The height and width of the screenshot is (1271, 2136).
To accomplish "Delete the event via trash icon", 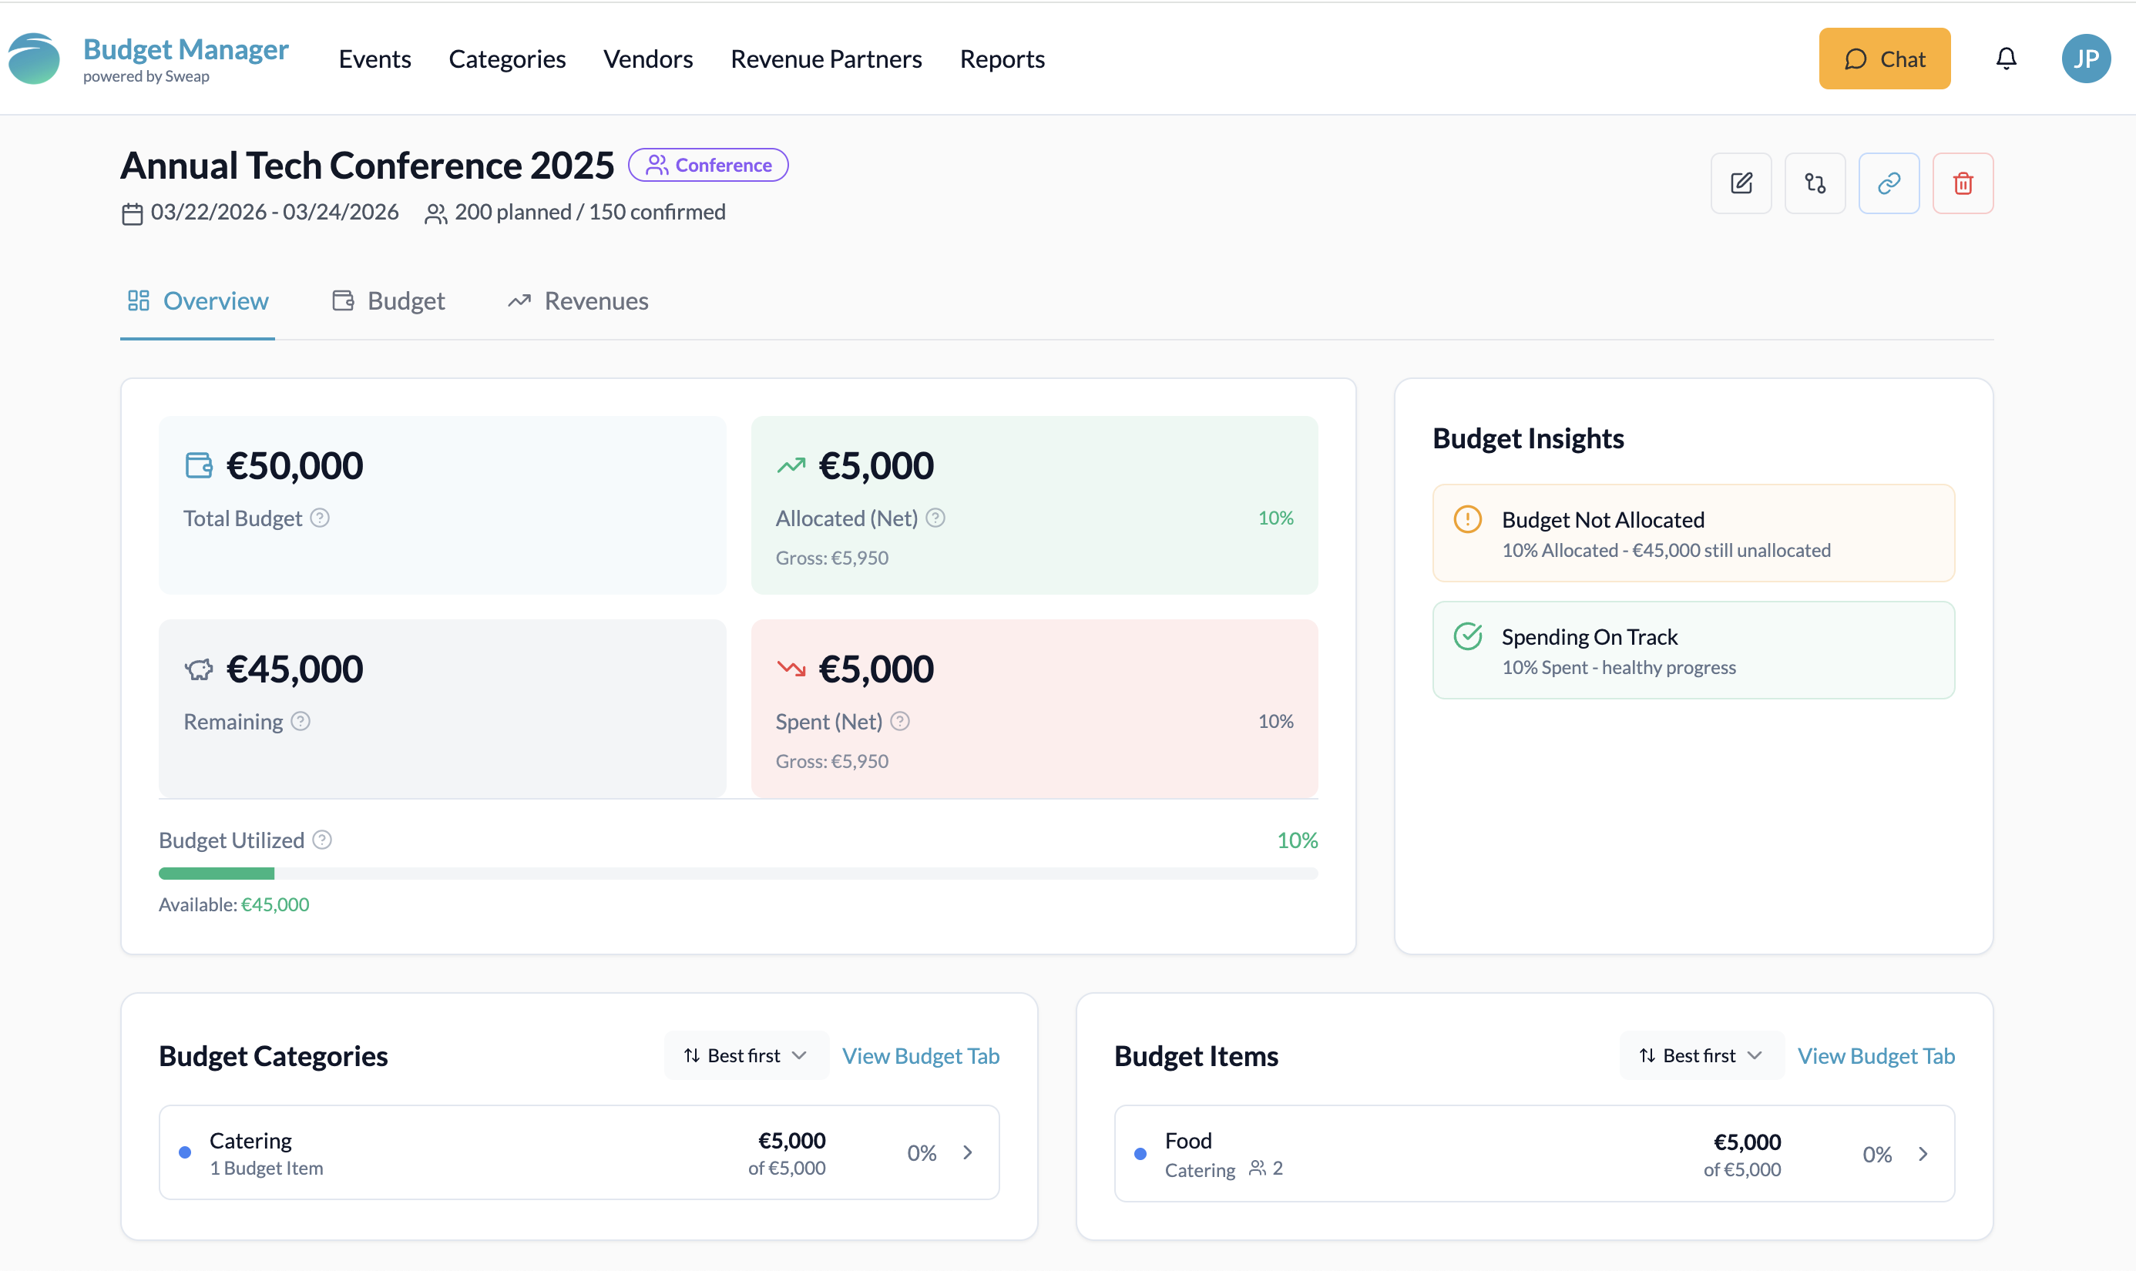I will click(1963, 183).
